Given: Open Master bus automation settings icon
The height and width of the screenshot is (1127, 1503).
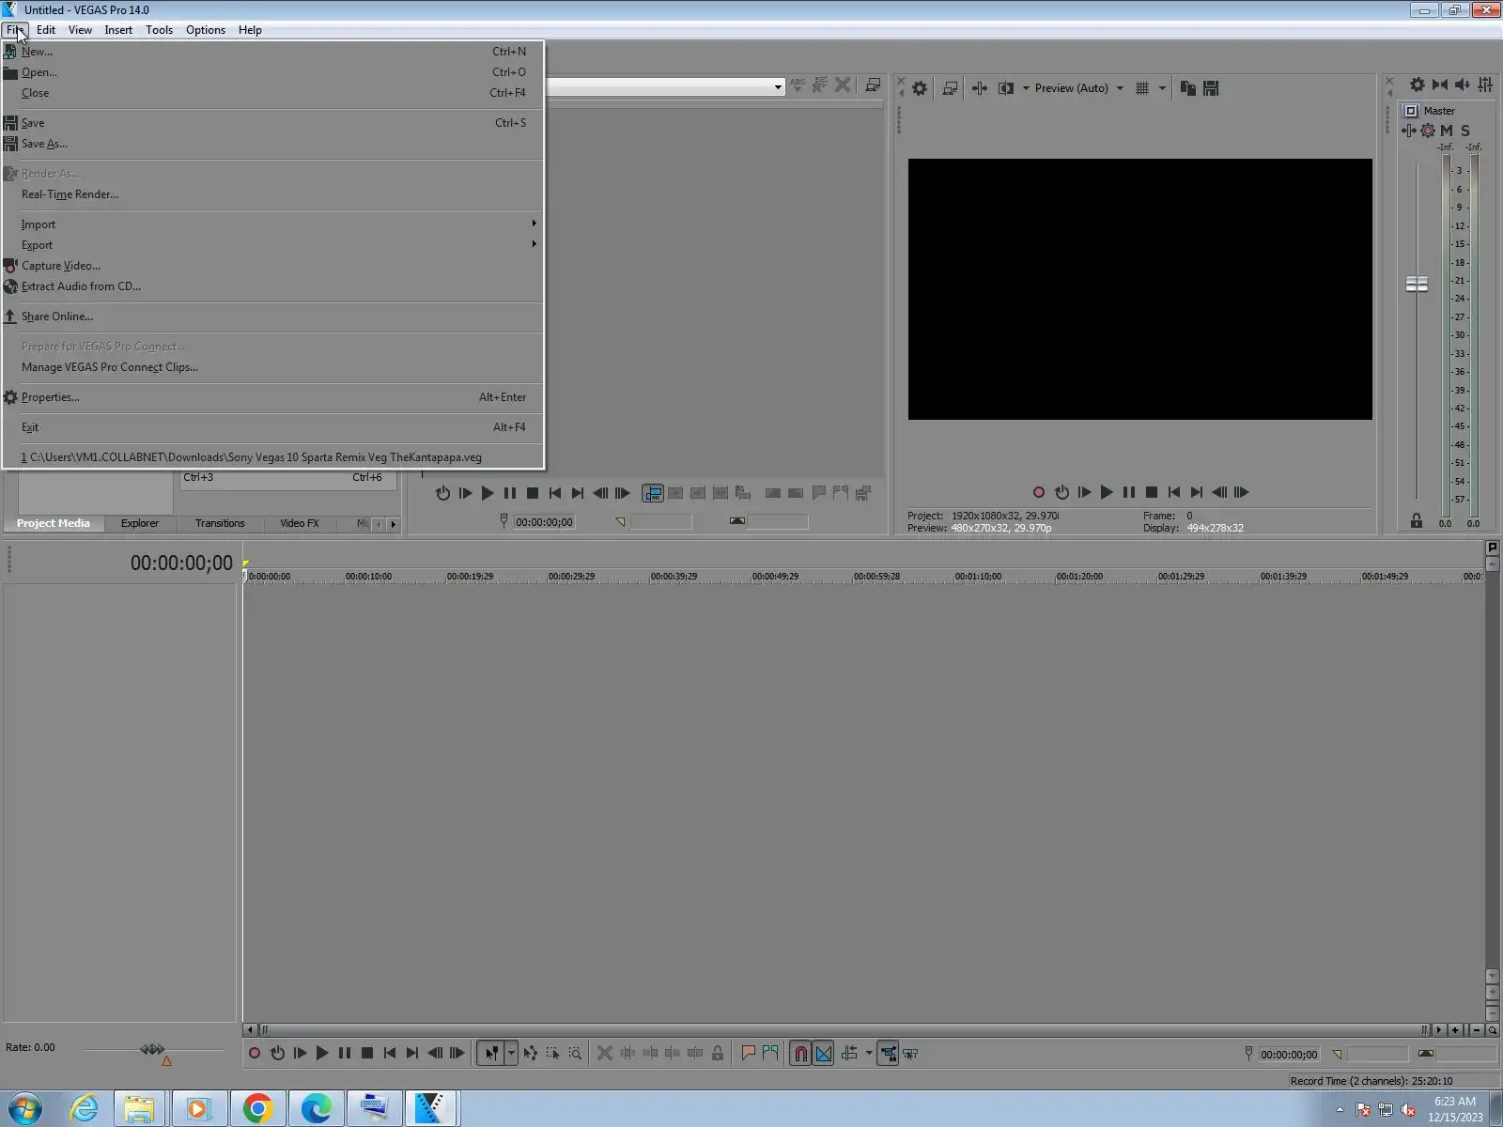Looking at the screenshot, I should pyautogui.click(x=1428, y=131).
